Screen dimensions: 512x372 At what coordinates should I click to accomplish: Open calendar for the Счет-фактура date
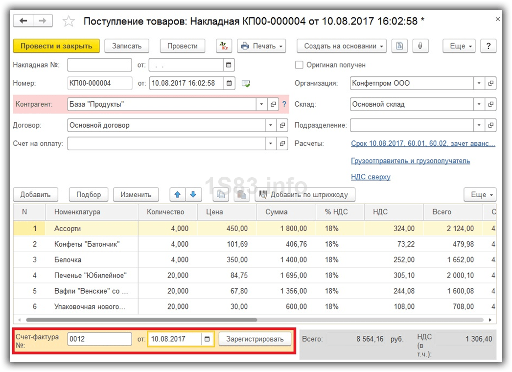[x=208, y=339]
